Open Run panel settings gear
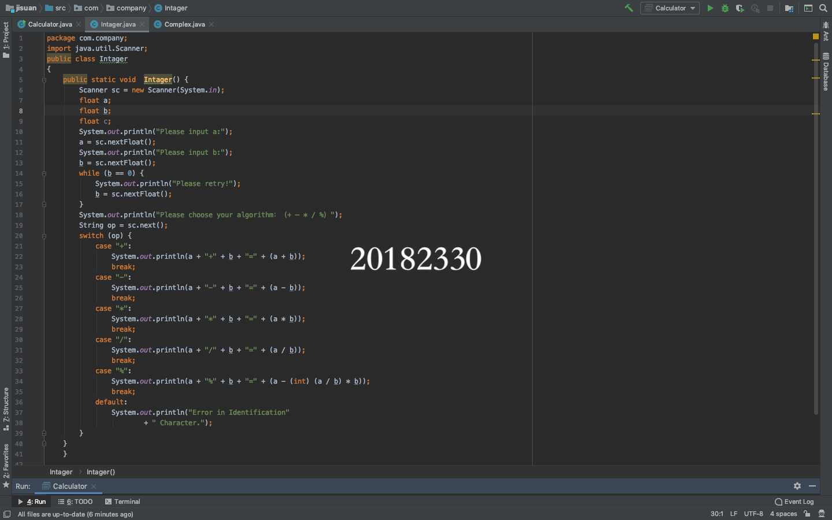Screen dimensions: 832x520 coord(797,486)
